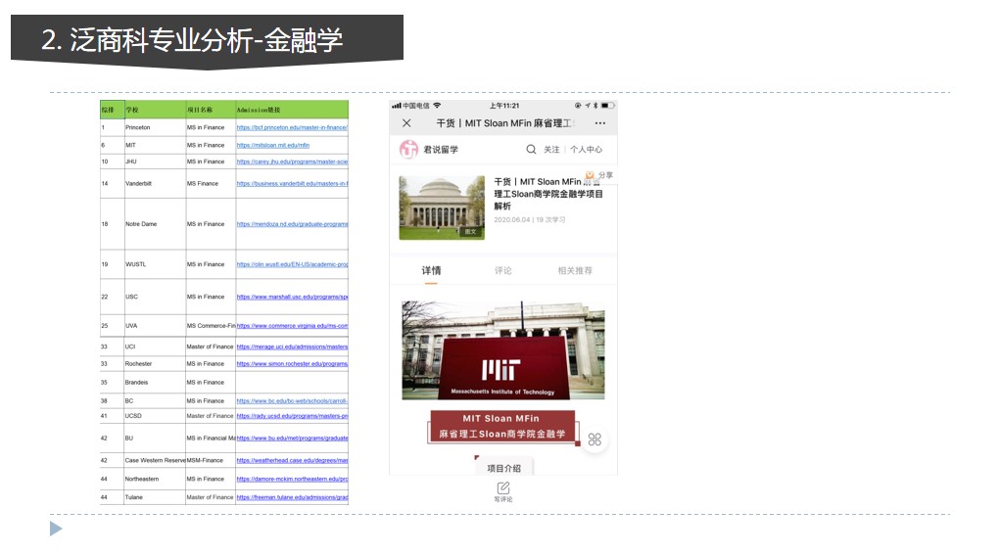Select the Case Western Reserve cell
The height and width of the screenshot is (555, 999).
pyautogui.click(x=155, y=460)
